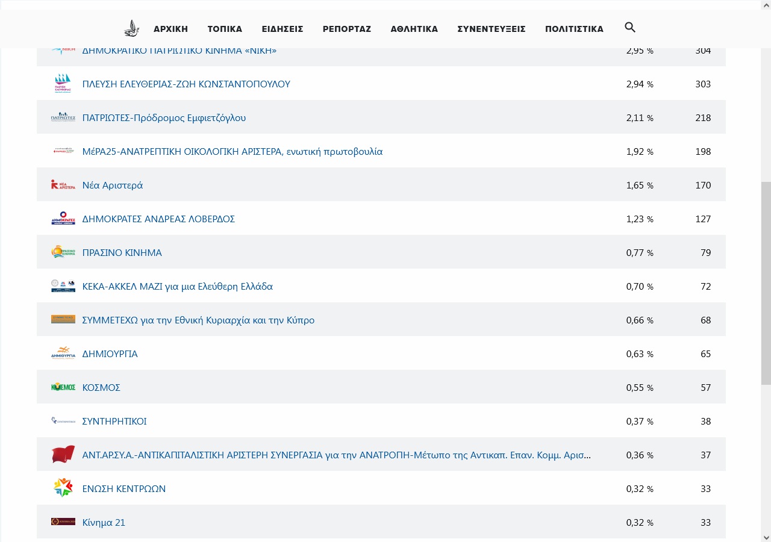This screenshot has width=771, height=542.
Task: Click the site logo in the header
Action: click(x=131, y=28)
